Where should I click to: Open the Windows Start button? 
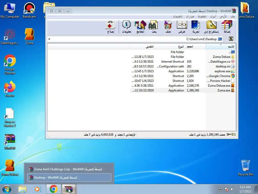tap(7, 189)
